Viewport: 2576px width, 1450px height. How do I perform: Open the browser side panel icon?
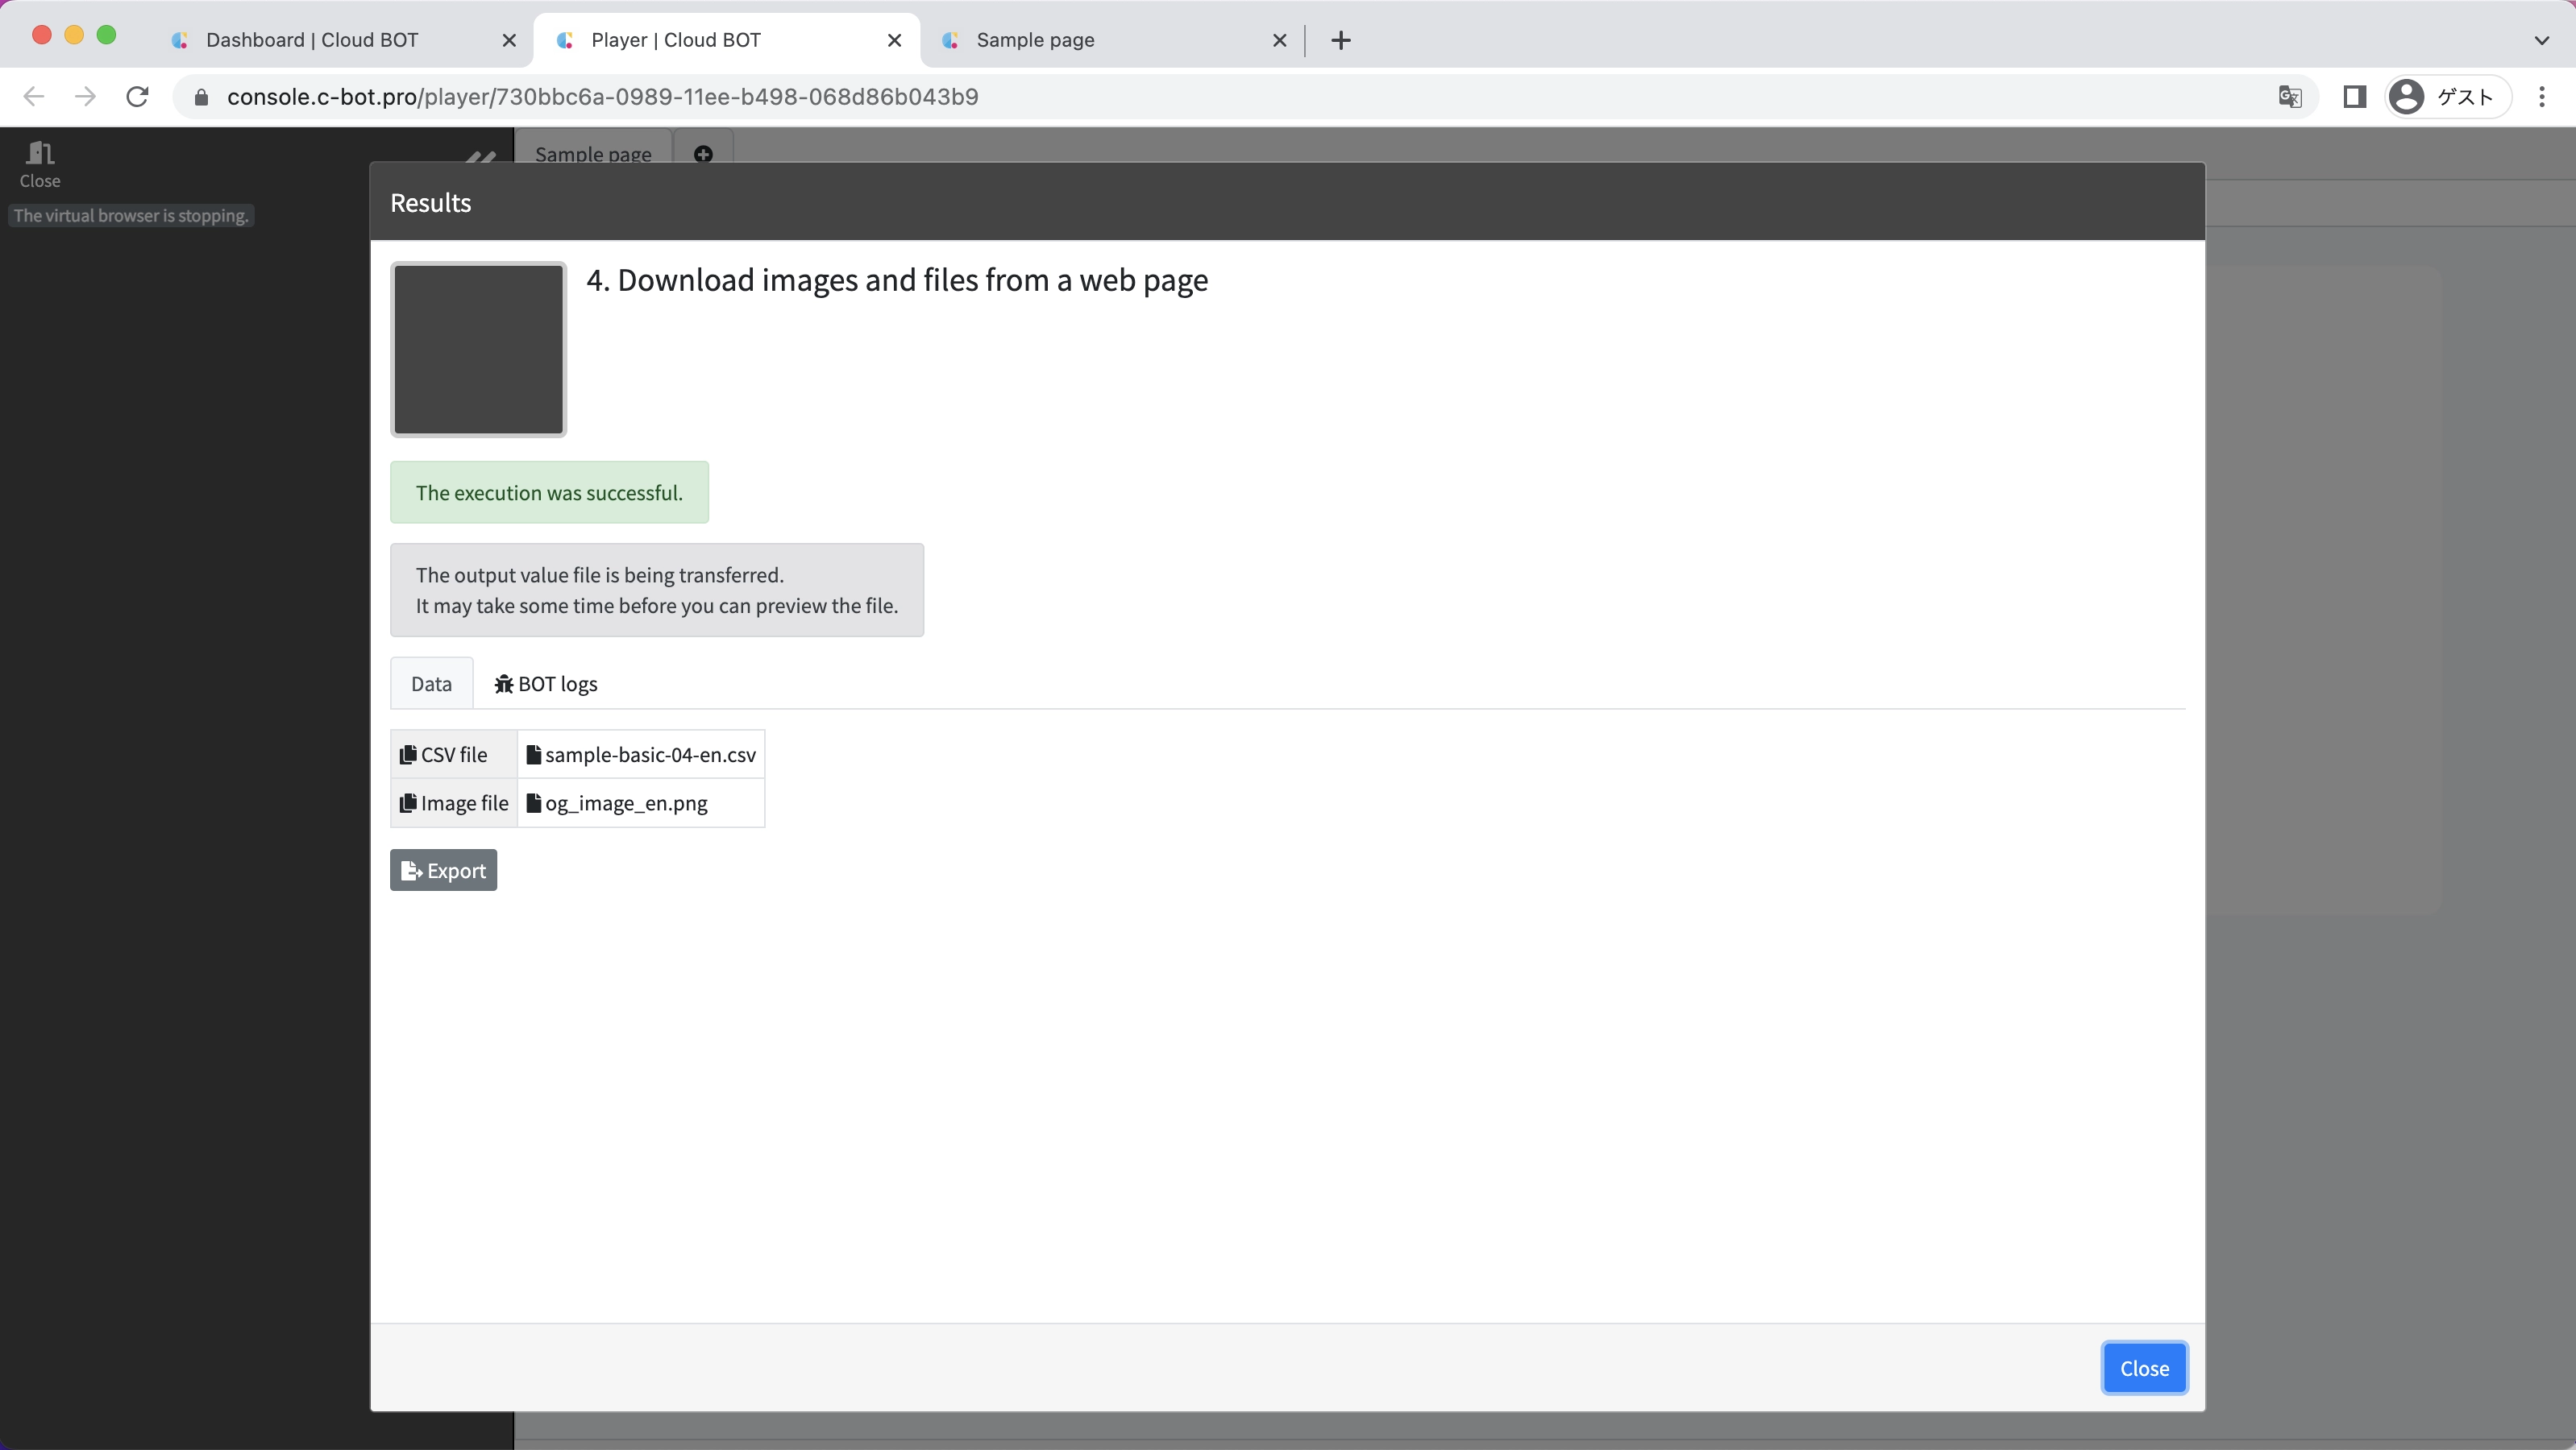2354,97
